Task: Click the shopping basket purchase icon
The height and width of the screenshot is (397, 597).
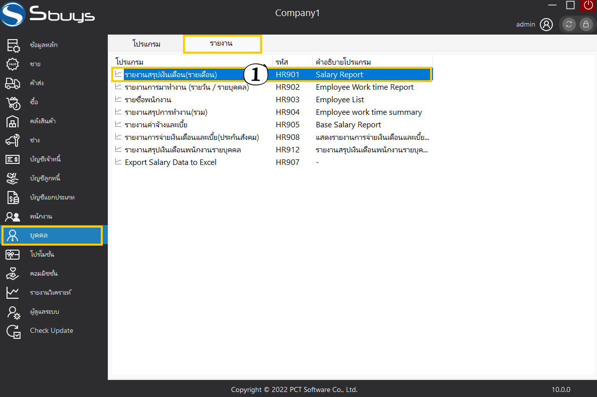Action: click(x=13, y=102)
